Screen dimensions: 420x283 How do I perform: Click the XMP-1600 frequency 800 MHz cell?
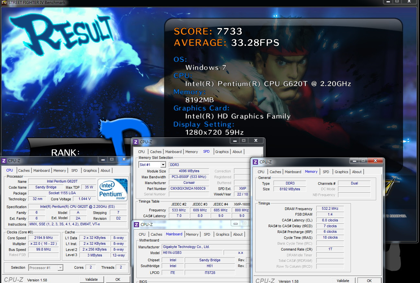tap(242, 210)
